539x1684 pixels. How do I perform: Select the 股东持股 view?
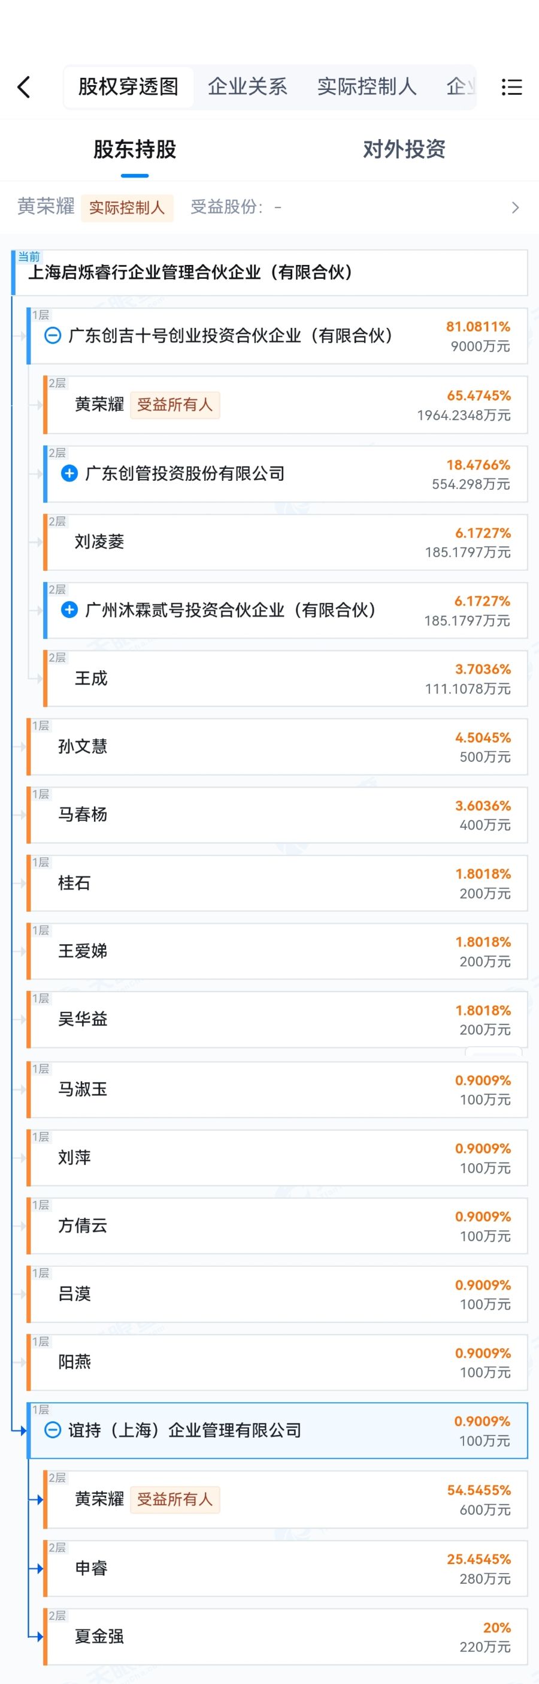135,150
